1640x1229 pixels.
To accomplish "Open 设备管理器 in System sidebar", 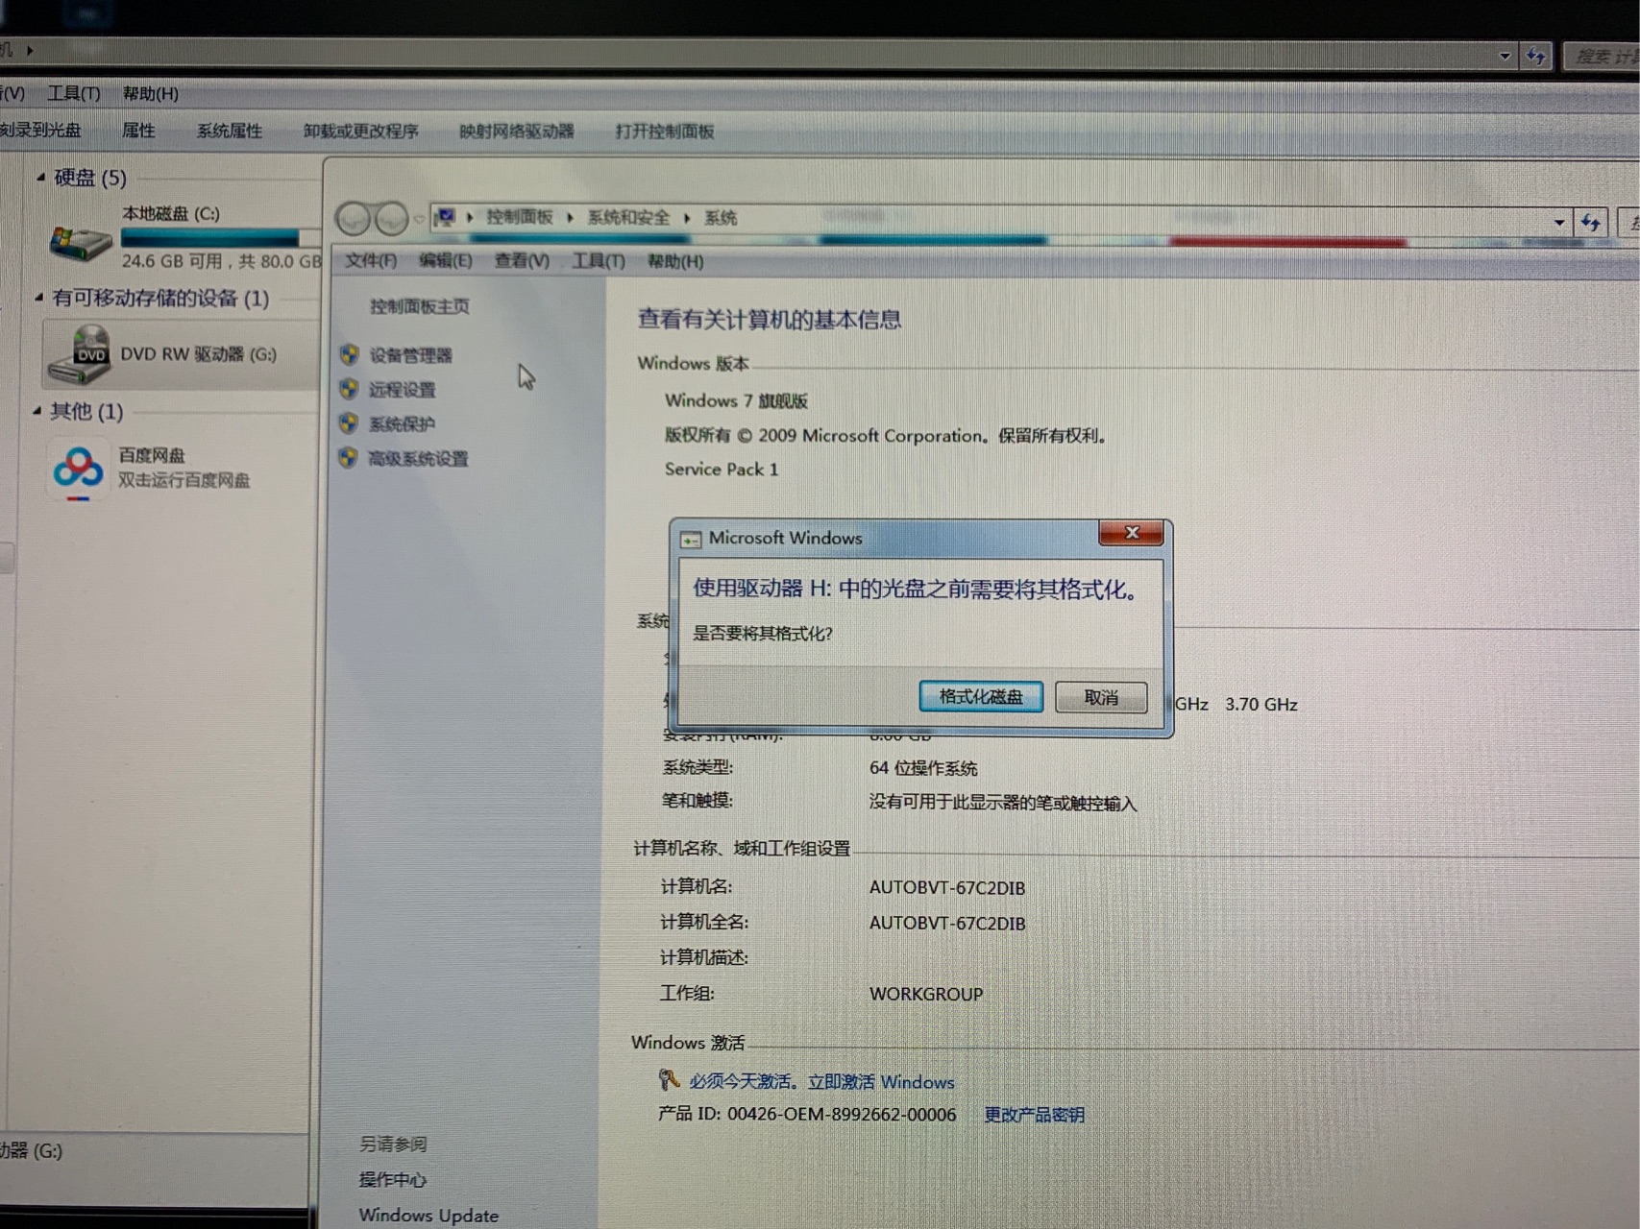I will (x=410, y=355).
